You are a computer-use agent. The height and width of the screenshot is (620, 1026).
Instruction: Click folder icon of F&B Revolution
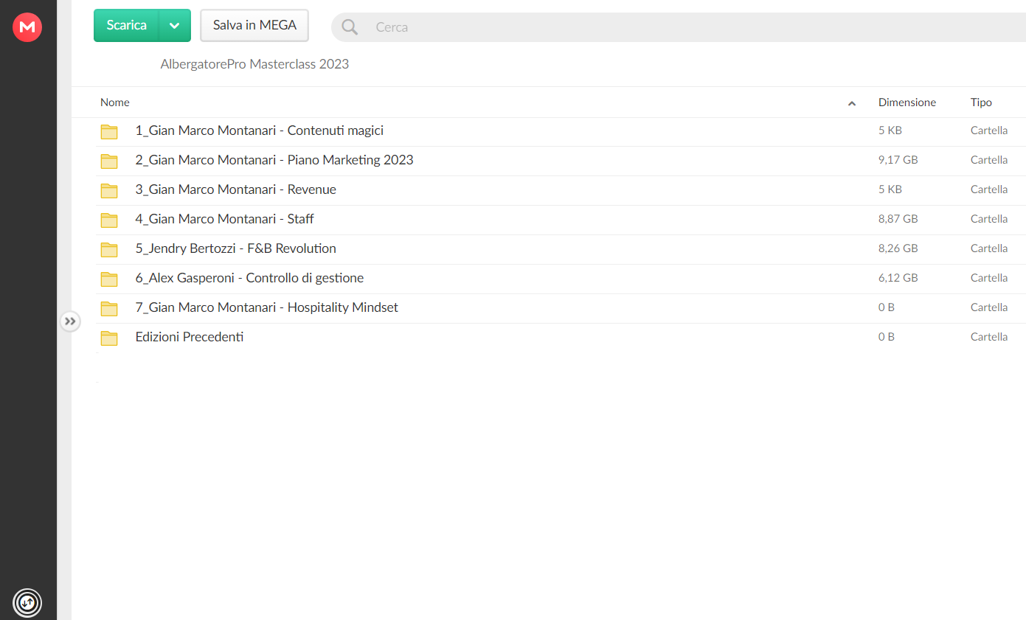click(x=109, y=250)
